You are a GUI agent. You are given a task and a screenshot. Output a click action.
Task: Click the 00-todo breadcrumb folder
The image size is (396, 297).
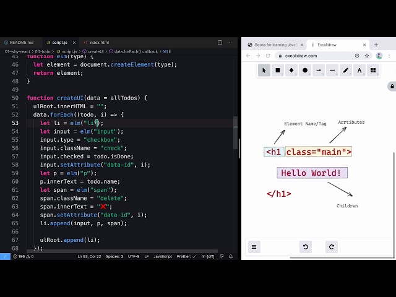pyautogui.click(x=43, y=51)
